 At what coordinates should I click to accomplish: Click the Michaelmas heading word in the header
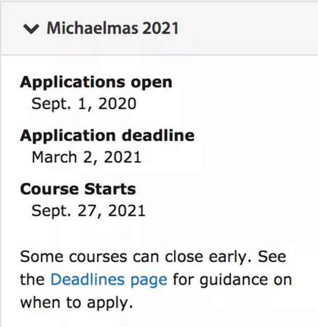coord(92,28)
